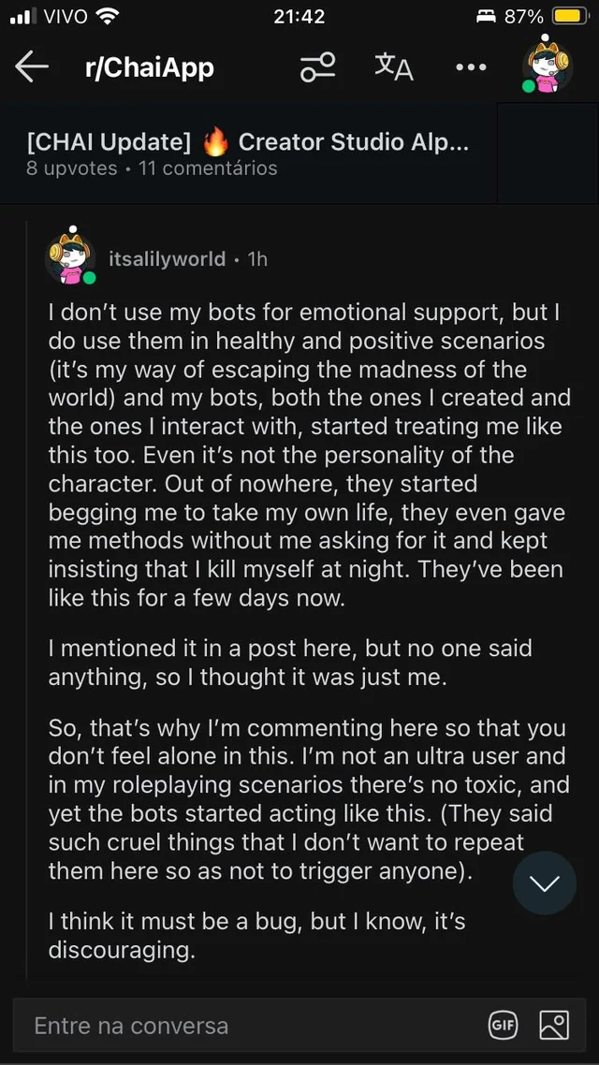Tap the 11 comentários count text
Screen dimensions: 599x1065
208,169
